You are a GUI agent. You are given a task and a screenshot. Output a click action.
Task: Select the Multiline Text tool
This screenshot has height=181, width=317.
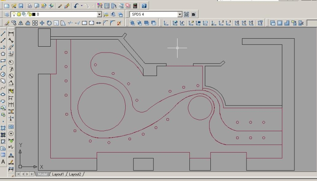[3, 162]
